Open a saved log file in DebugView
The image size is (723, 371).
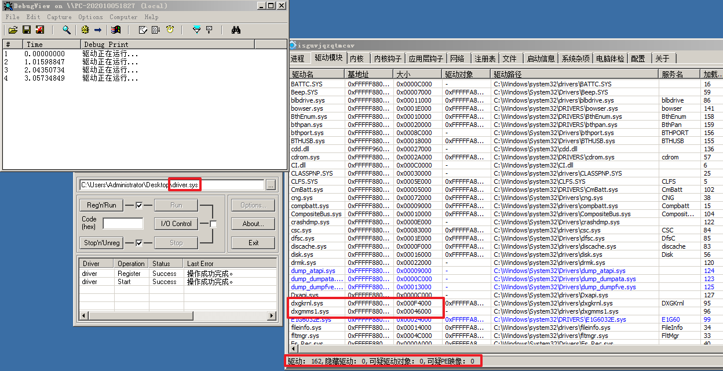[13, 29]
